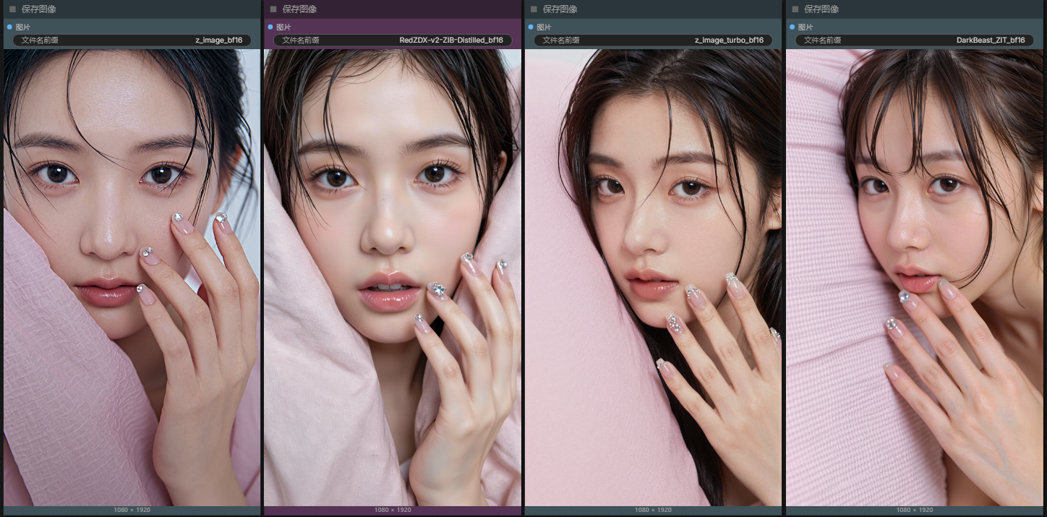Collapse the z_image_bf16 save node via its square
The image size is (1047, 517).
[12, 9]
